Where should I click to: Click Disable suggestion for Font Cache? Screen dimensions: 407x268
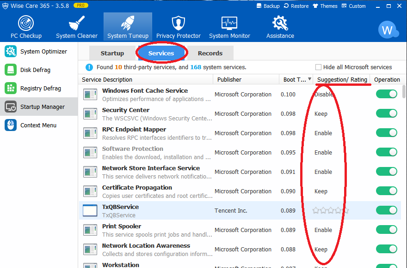pos(324,95)
